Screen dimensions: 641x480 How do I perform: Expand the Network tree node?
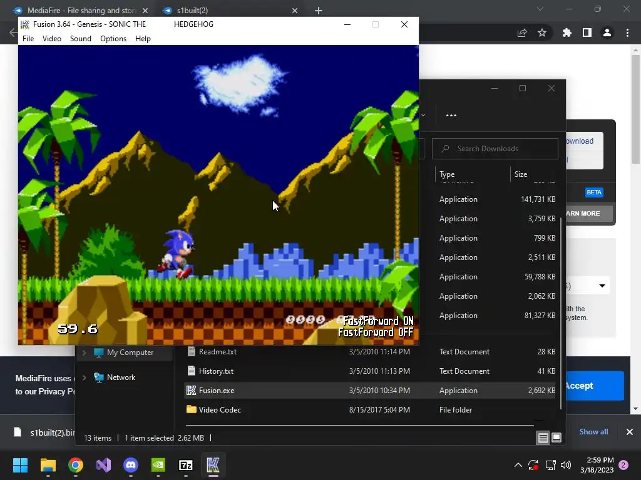(x=85, y=377)
